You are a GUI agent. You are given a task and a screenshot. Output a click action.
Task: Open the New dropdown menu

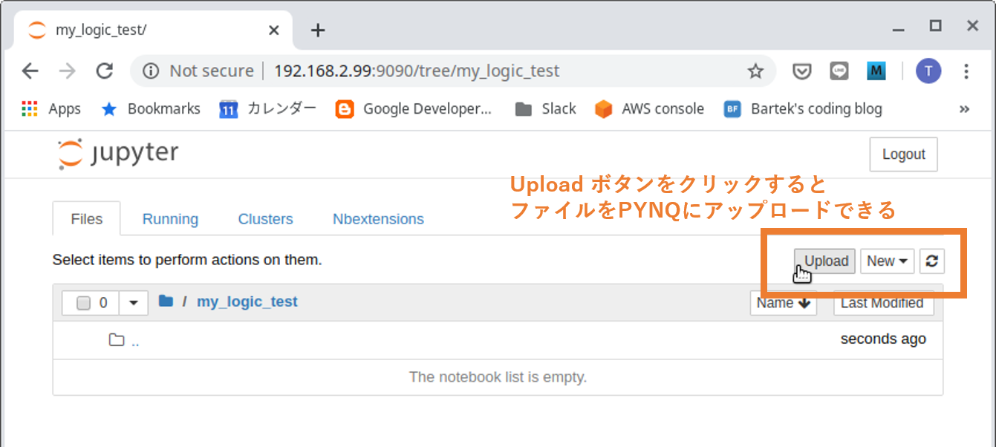[x=887, y=261]
